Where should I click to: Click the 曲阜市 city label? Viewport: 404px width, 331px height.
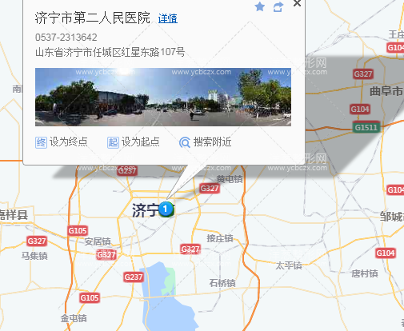[x=386, y=91]
